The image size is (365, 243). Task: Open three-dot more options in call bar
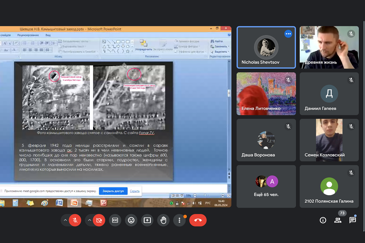click(179, 220)
